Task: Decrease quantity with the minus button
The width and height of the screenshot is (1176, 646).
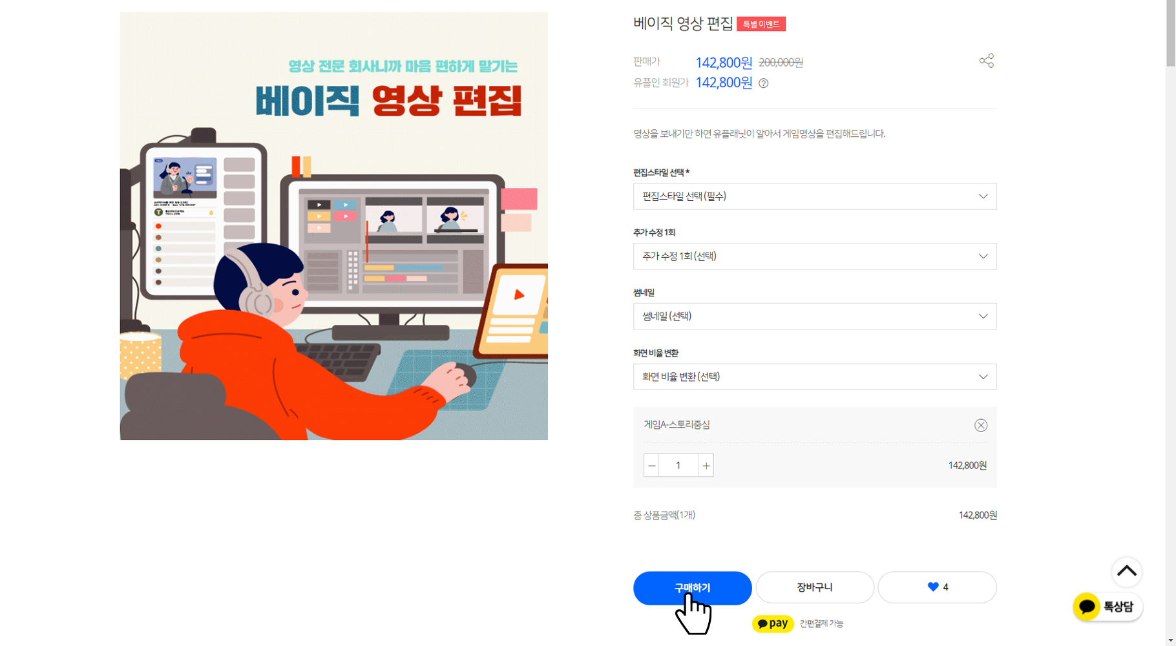Action: tap(651, 465)
